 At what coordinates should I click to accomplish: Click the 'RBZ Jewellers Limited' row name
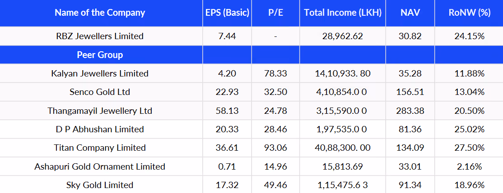[x=100, y=36]
